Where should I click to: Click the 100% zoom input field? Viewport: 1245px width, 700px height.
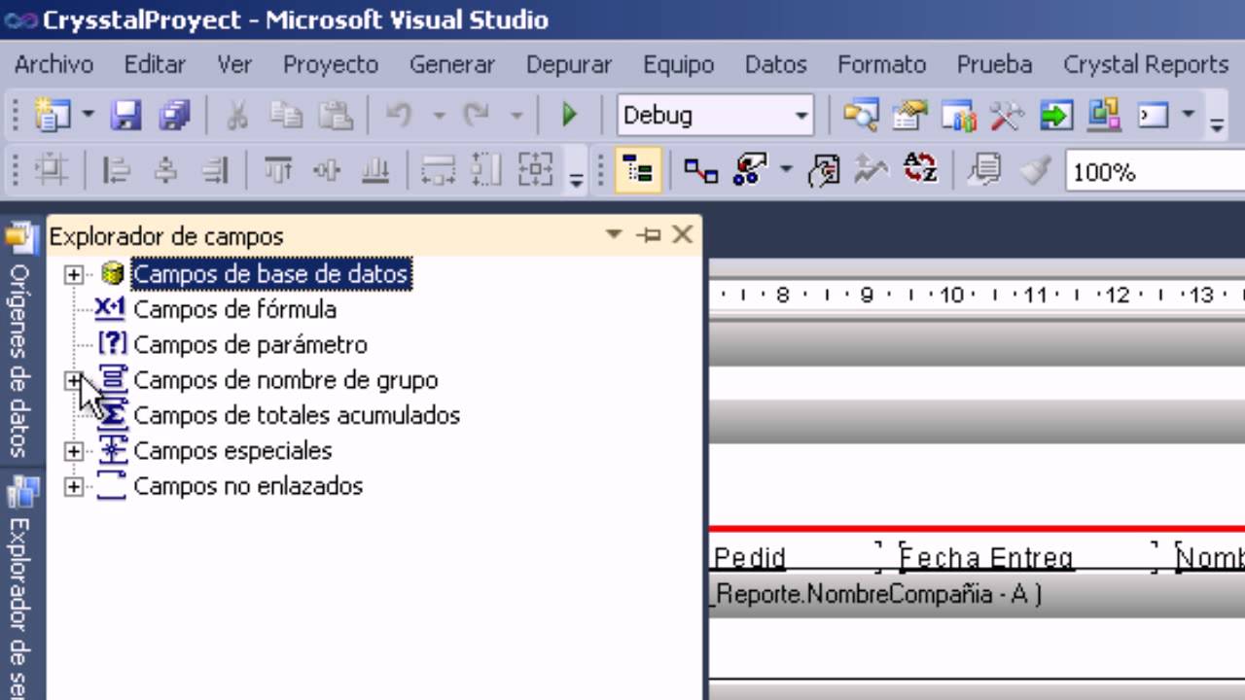[1155, 172]
